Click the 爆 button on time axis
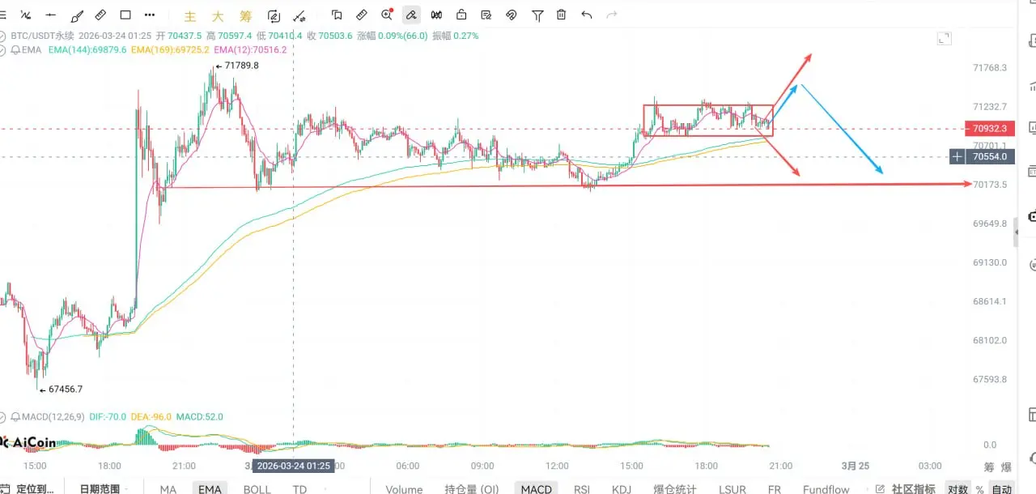This screenshot has height=494, width=1036. click(1006, 467)
